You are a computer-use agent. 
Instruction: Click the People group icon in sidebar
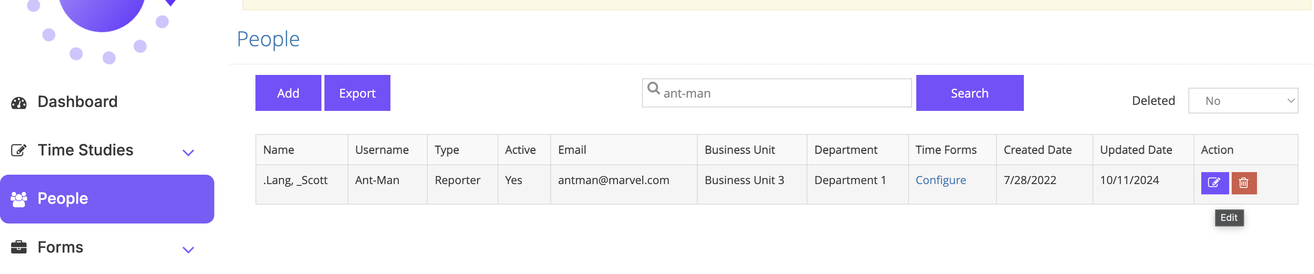pyautogui.click(x=19, y=199)
